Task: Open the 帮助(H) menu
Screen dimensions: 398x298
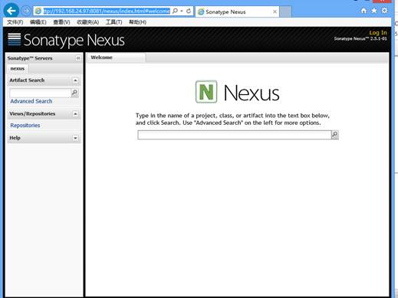Action: (137, 22)
